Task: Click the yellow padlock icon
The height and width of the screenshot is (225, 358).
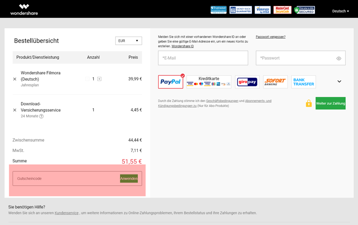Action: (309, 103)
